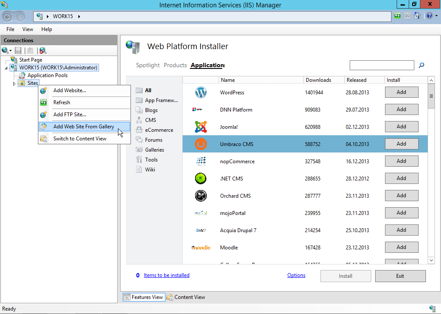Click the Save Connections icon in Connections panel
The width and height of the screenshot is (441, 314).
click(x=18, y=50)
